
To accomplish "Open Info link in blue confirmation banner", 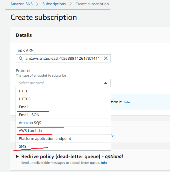I will (x=127, y=102).
